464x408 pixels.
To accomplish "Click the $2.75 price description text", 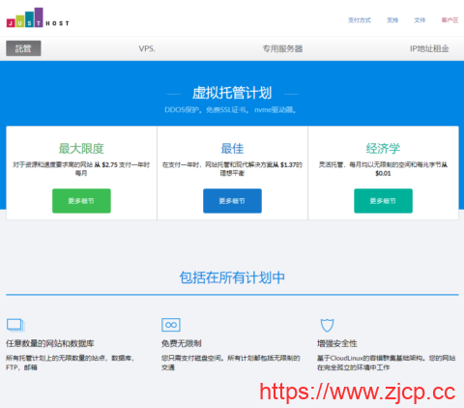I will click(x=81, y=169).
